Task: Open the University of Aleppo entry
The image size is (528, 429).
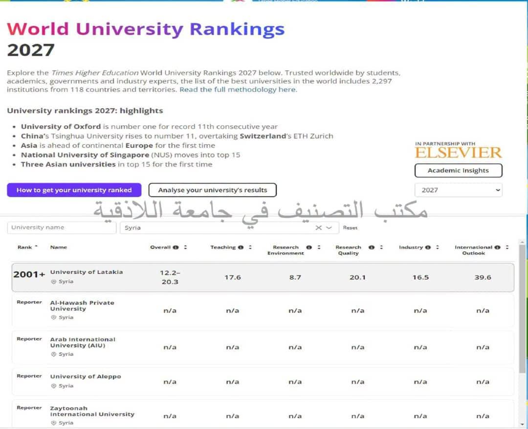Action: click(86, 377)
